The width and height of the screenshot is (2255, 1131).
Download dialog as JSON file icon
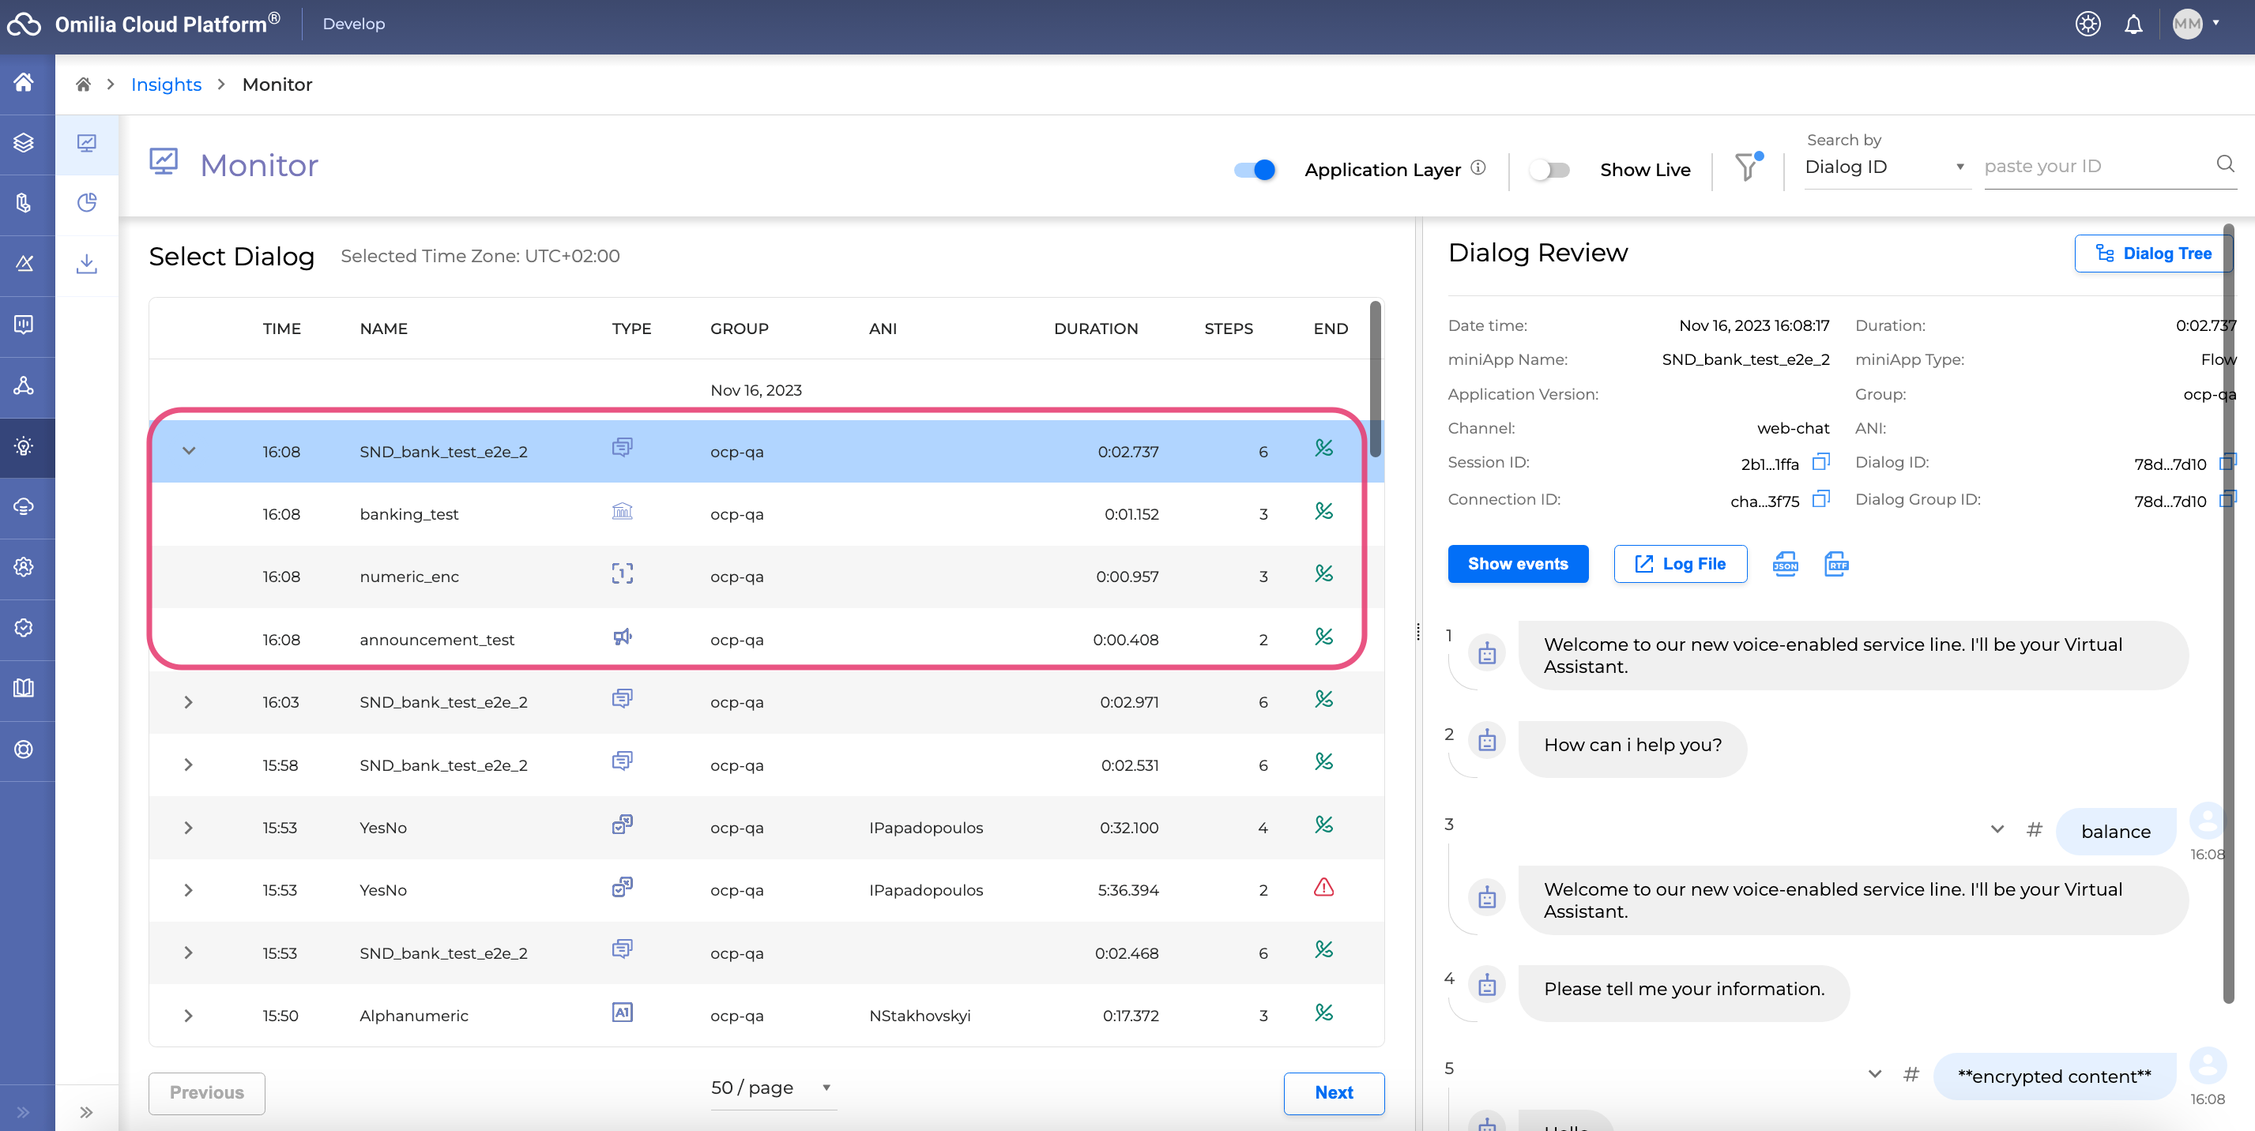pos(1785,564)
